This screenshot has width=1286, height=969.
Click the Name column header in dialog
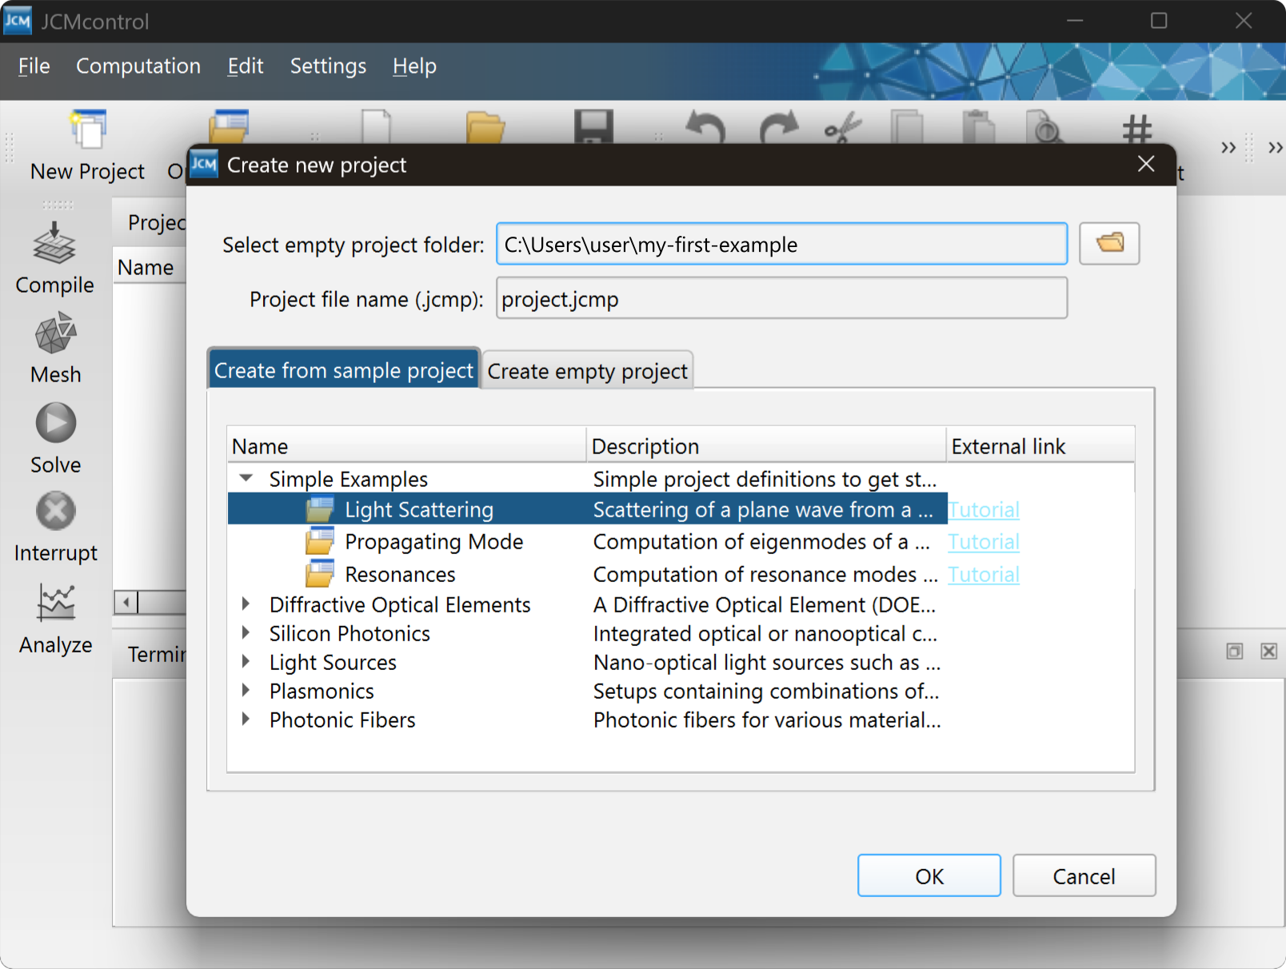[407, 445]
